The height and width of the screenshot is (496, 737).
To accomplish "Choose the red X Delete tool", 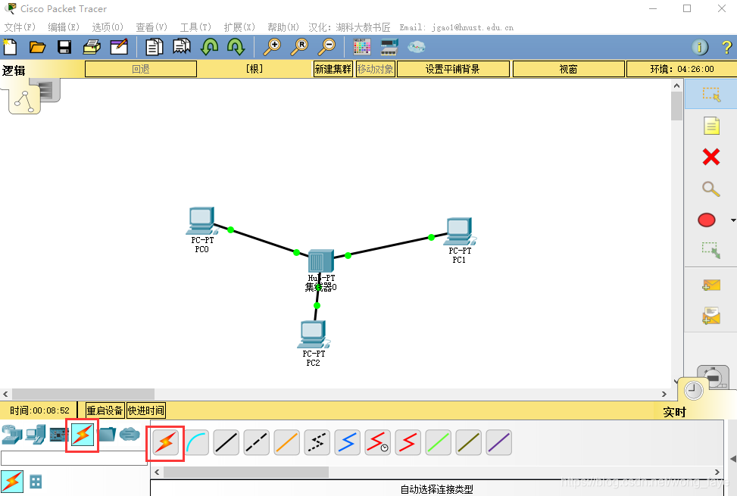I will (711, 157).
